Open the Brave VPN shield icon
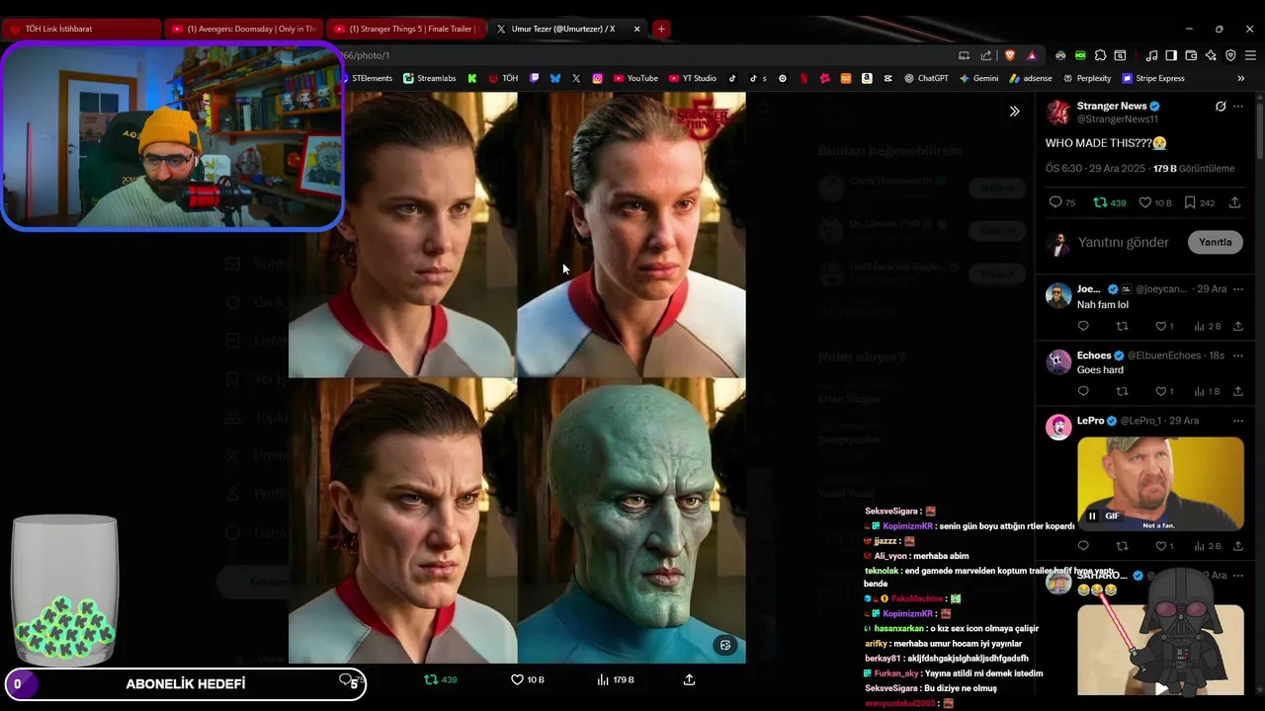 click(x=1230, y=55)
